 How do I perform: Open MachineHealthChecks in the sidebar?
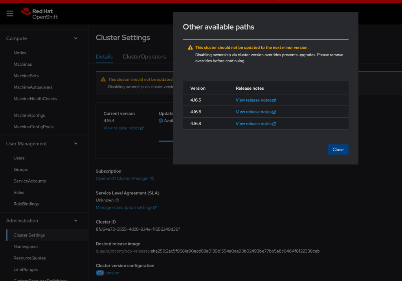click(35, 99)
